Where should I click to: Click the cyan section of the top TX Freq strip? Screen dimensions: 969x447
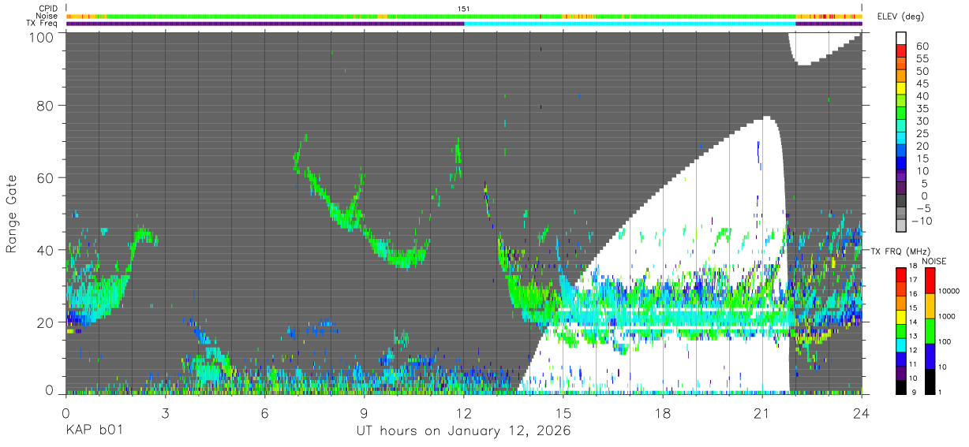coord(630,24)
